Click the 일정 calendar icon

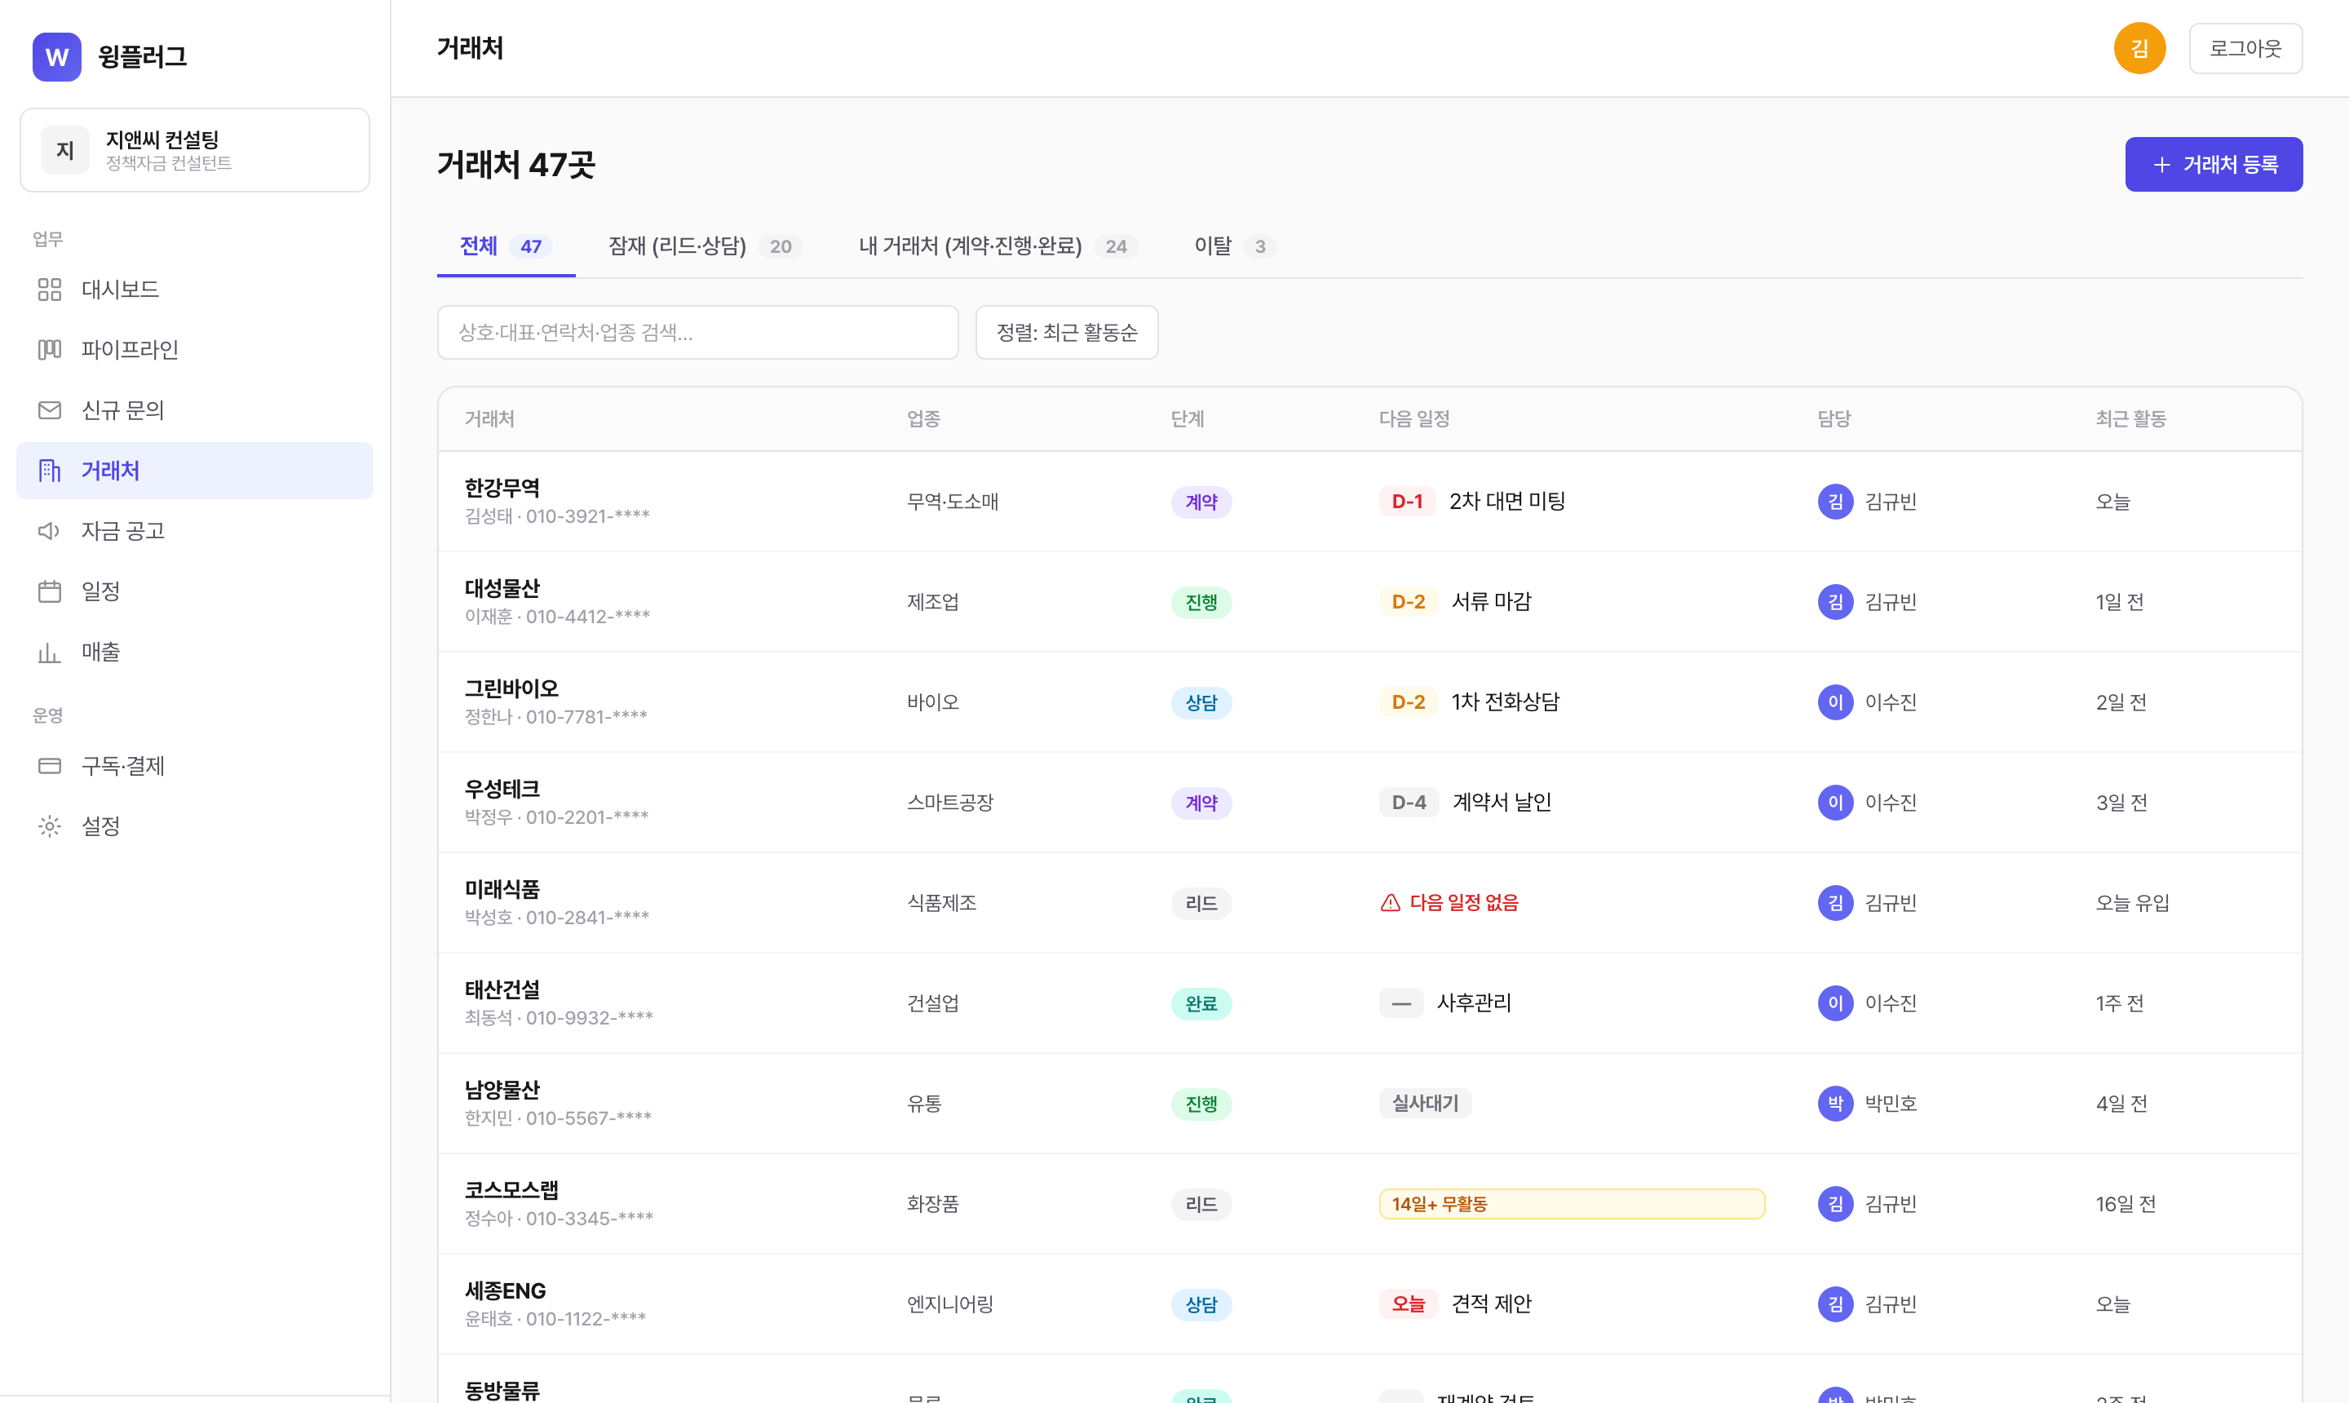49,592
